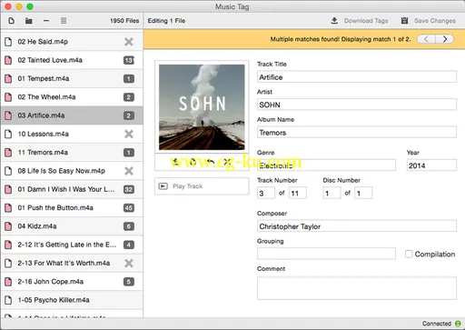This screenshot has height=330, width=465.
Task: Show the previous match with left arrow
Action: 426,39
